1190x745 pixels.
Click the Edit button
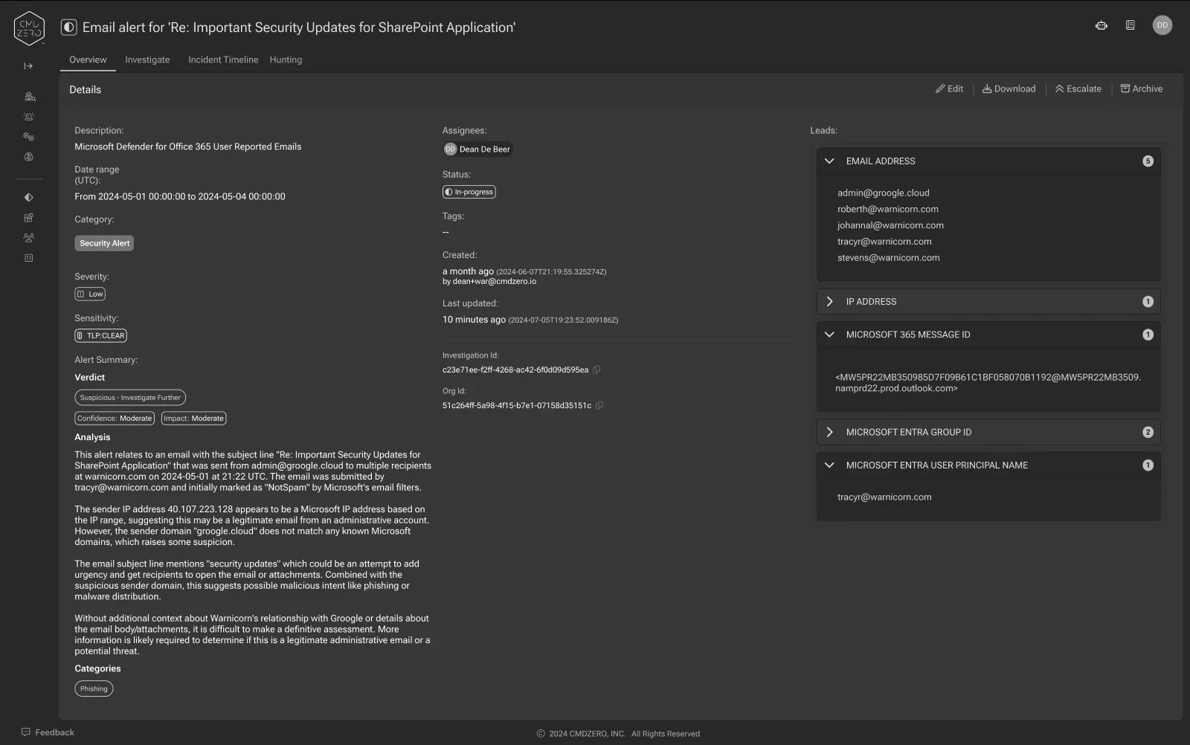[949, 88]
